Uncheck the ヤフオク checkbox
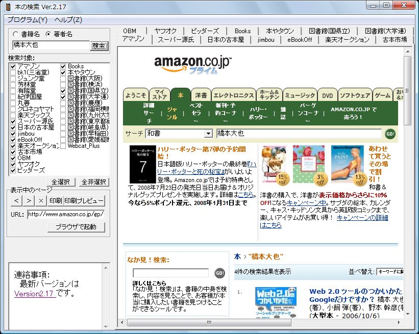The image size is (419, 334). pos(13,164)
